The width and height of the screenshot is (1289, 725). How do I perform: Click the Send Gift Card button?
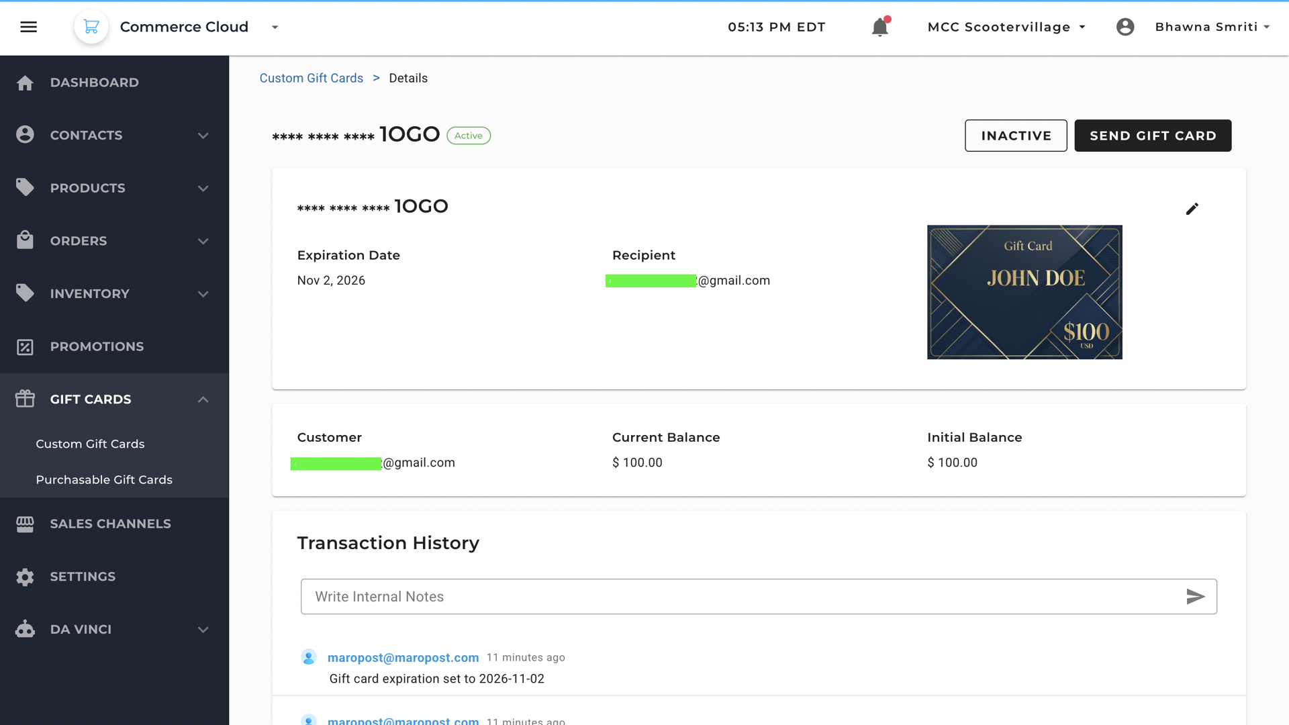(1152, 136)
